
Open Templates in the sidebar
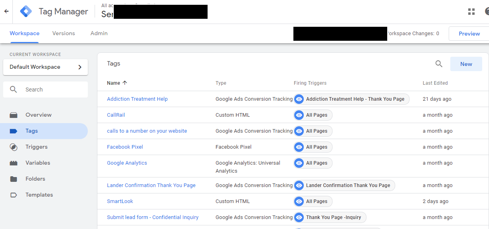(39, 195)
